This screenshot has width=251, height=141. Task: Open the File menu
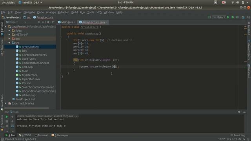3,12
